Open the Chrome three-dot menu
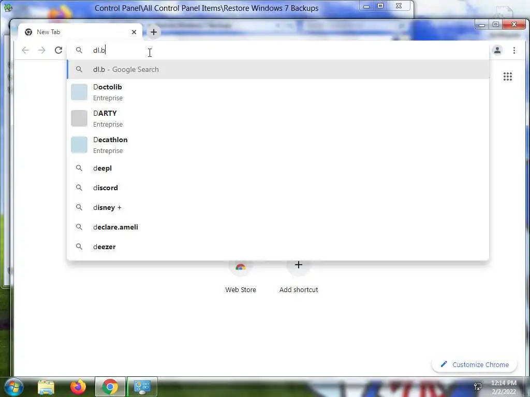This screenshot has width=530, height=397. [514, 50]
